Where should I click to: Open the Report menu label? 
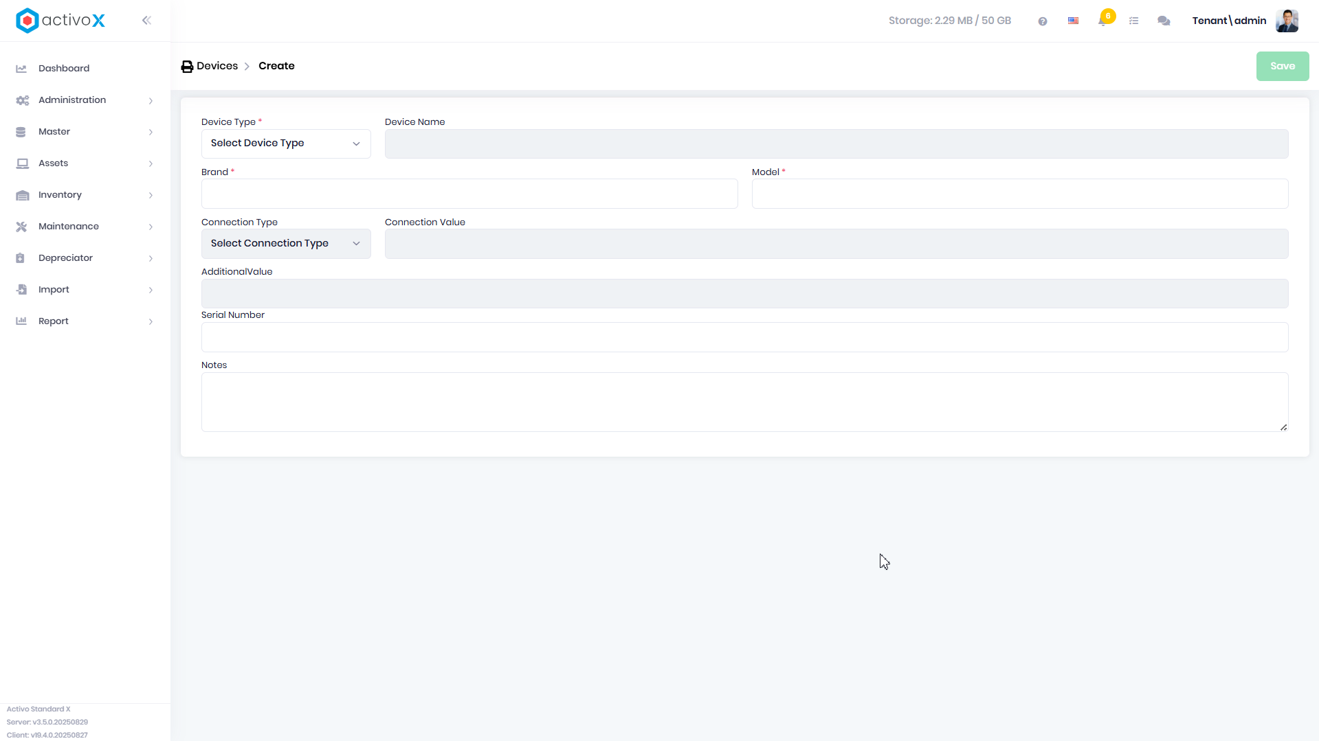pyautogui.click(x=54, y=321)
